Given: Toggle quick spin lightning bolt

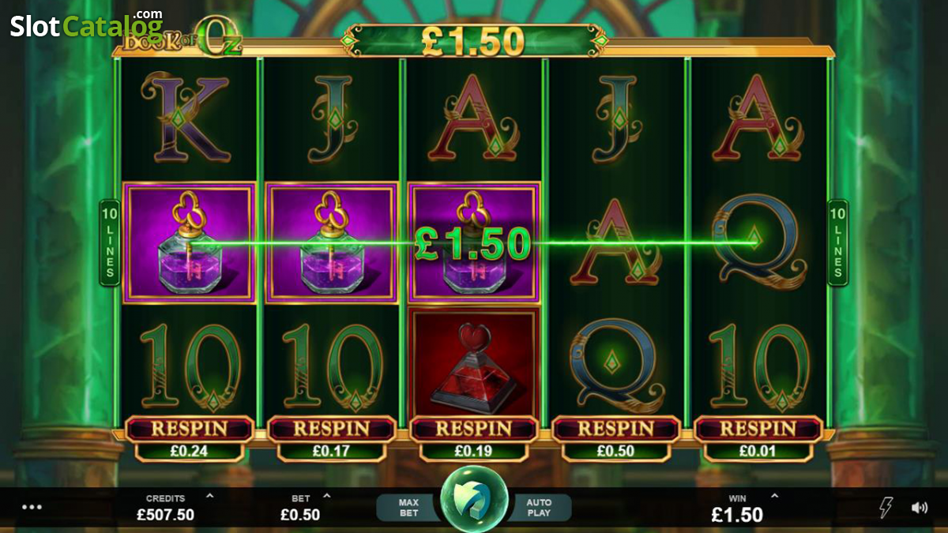Looking at the screenshot, I should coord(887,507).
